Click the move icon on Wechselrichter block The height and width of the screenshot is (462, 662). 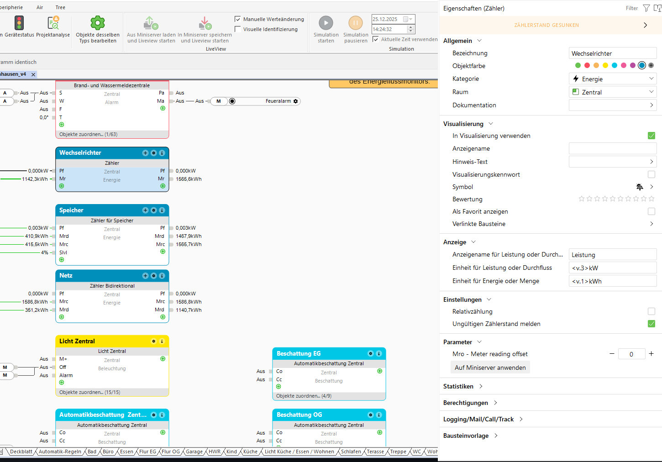coord(145,153)
